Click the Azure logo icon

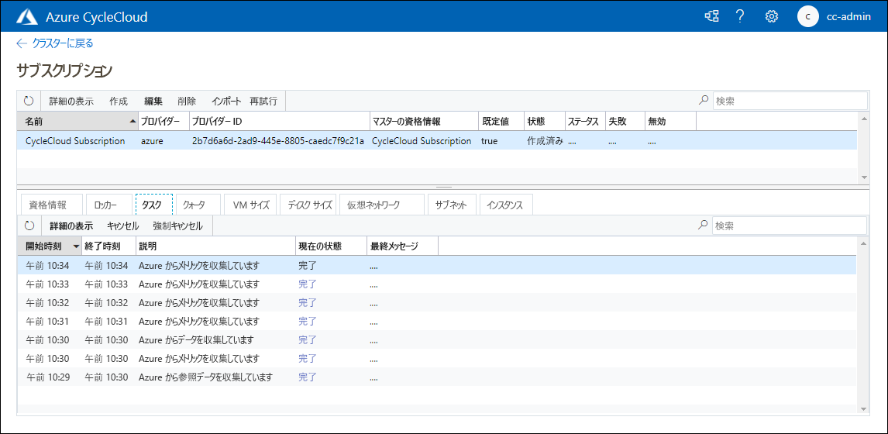(26, 17)
